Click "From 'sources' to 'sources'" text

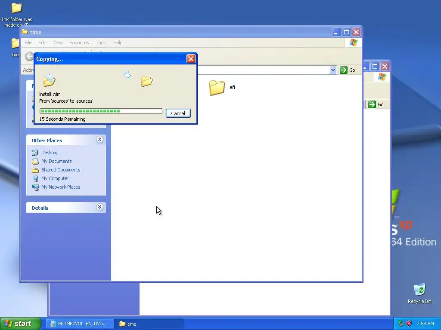[66, 101]
